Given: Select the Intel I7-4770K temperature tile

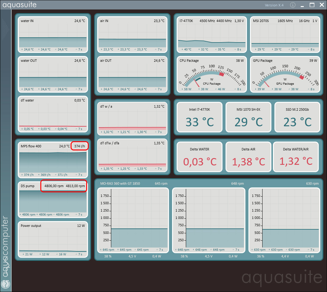Looking at the screenshot, I should tap(200, 117).
